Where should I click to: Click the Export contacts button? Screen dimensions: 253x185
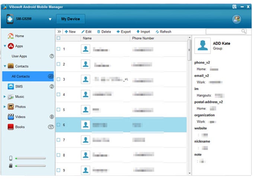coord(124,32)
